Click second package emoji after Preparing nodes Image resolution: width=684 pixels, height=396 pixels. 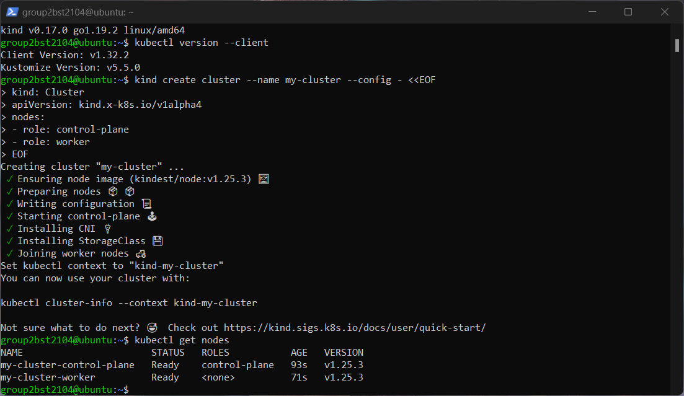click(x=130, y=191)
